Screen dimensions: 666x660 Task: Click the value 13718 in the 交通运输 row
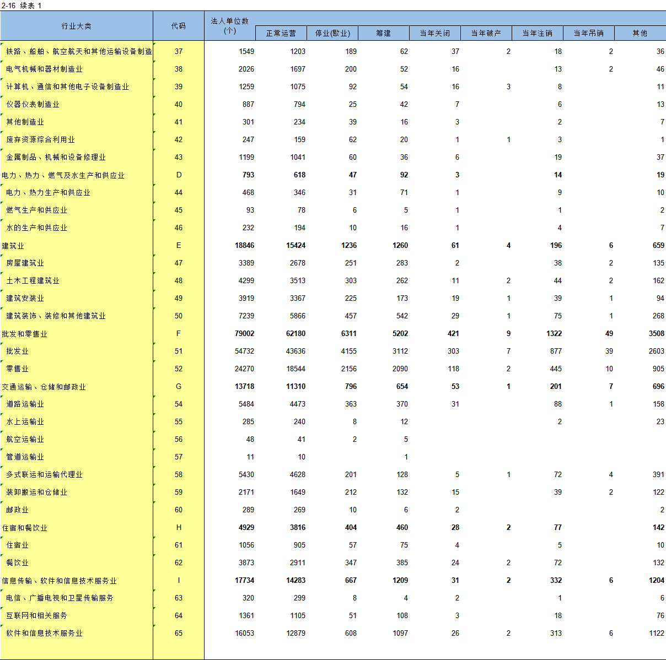[244, 386]
